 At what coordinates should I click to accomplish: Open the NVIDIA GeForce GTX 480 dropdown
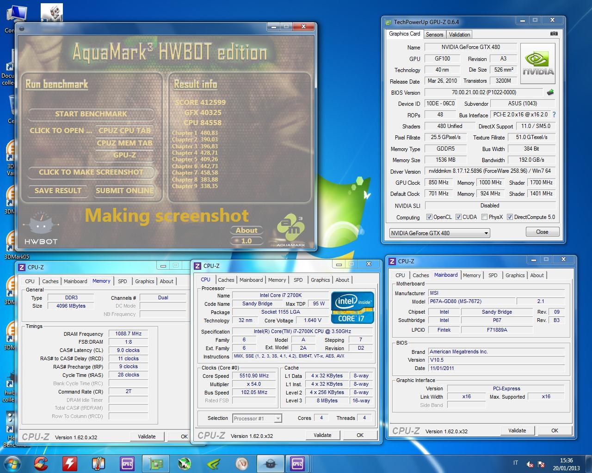439,233
